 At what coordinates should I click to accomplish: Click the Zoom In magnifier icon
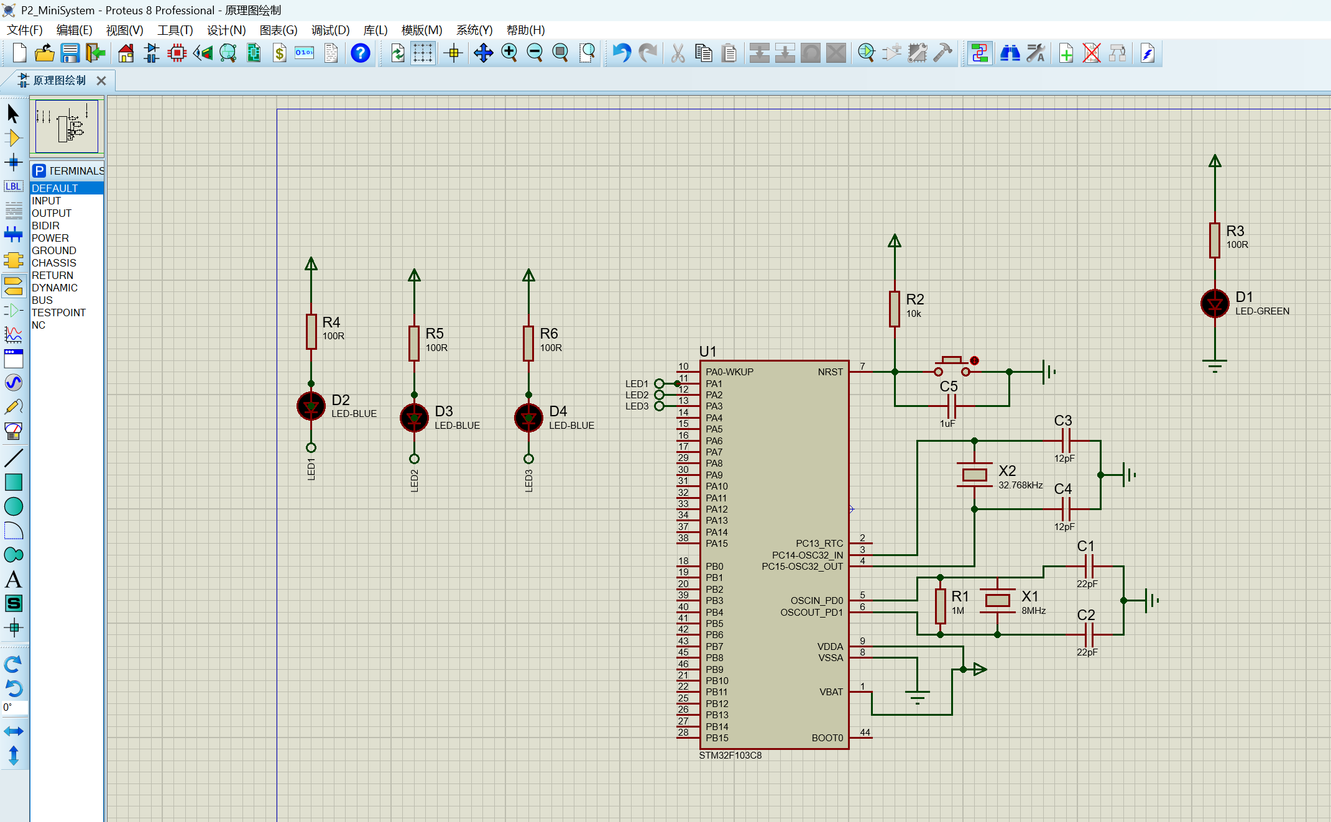coord(509,53)
